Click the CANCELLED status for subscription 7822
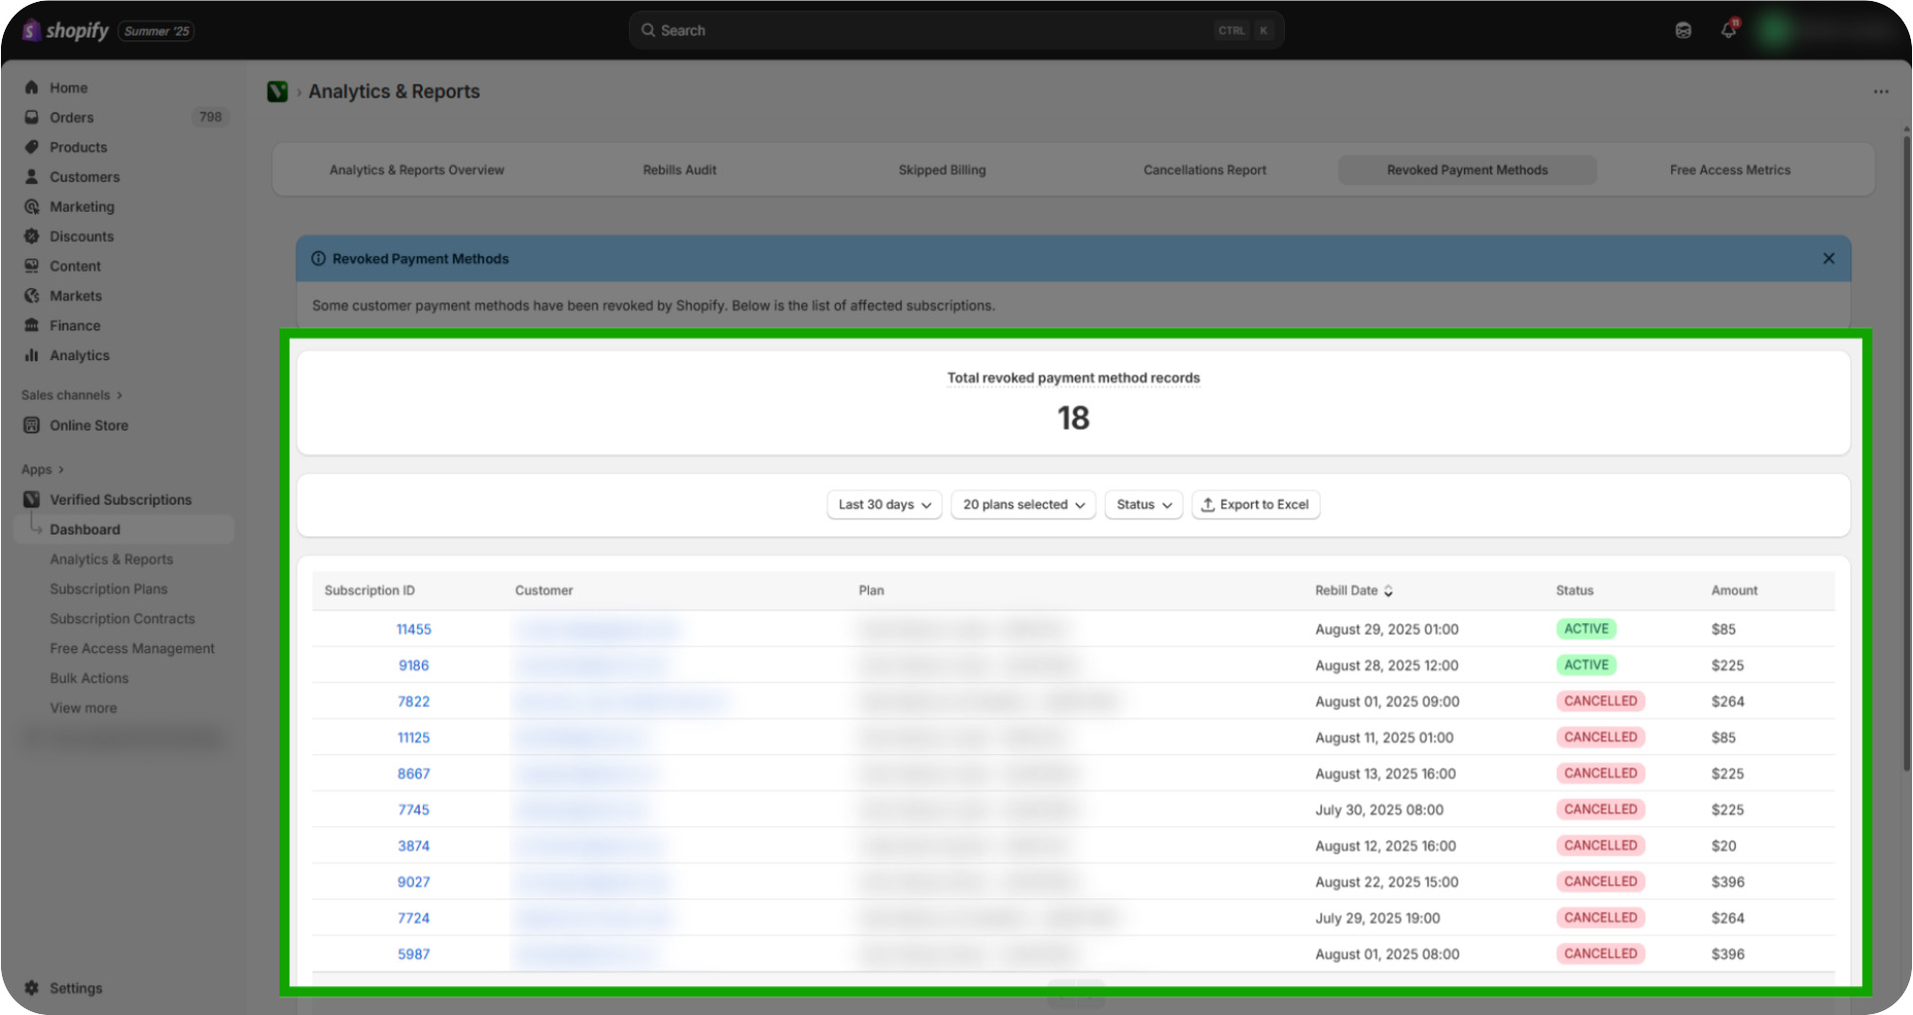 (x=1600, y=702)
